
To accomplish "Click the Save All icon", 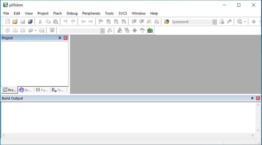I will (x=30, y=22).
